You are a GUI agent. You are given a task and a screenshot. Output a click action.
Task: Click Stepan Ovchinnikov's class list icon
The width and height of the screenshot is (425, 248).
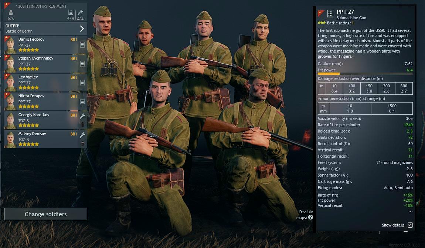(x=82, y=64)
